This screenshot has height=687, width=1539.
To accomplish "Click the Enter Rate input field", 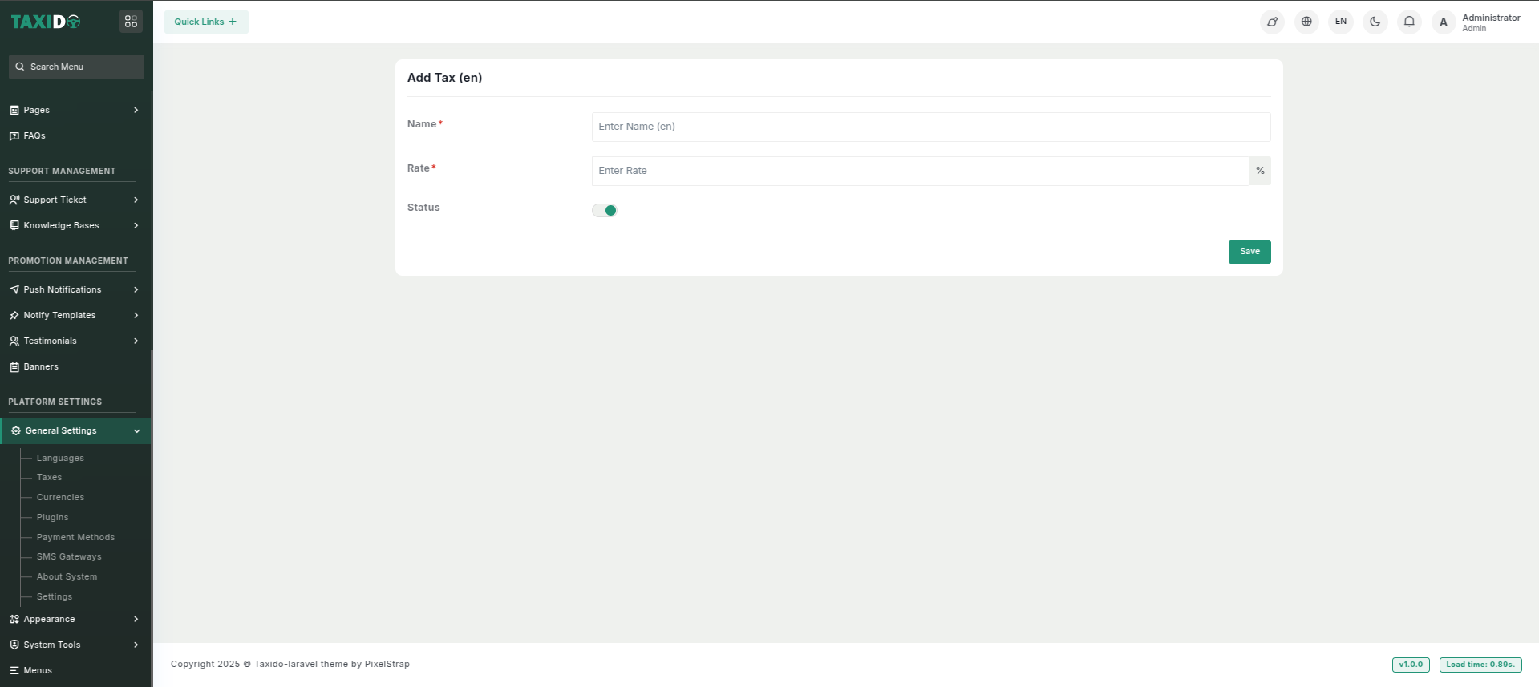I will point(920,171).
